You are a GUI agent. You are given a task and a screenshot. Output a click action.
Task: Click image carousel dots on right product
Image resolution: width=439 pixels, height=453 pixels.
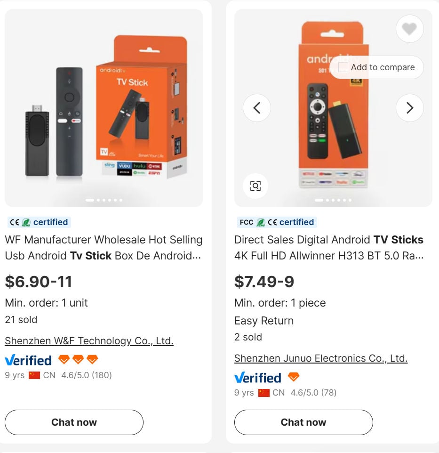[x=333, y=200]
